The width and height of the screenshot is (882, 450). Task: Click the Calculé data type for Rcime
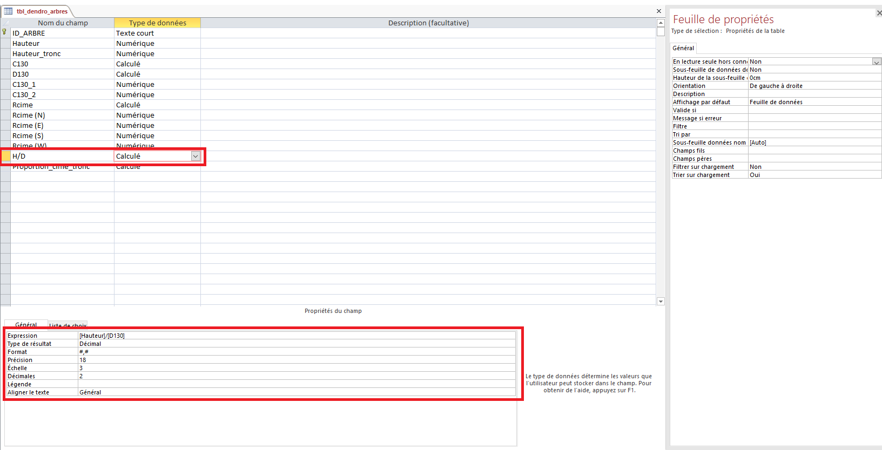click(157, 105)
